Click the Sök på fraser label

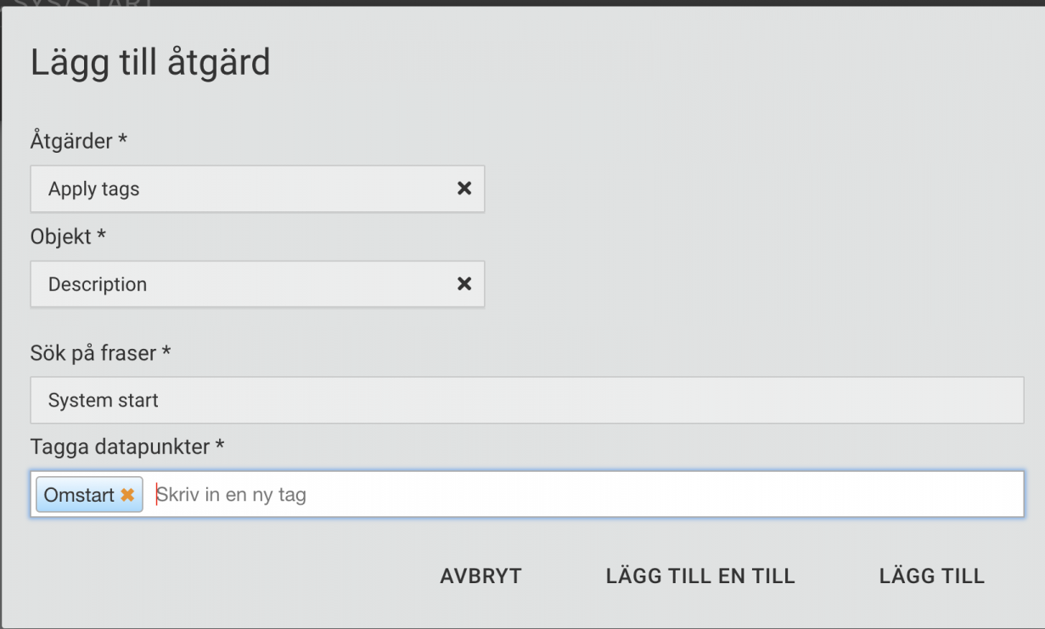tap(101, 352)
